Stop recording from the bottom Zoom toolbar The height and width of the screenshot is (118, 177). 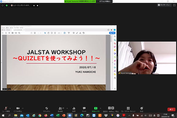click(x=113, y=108)
